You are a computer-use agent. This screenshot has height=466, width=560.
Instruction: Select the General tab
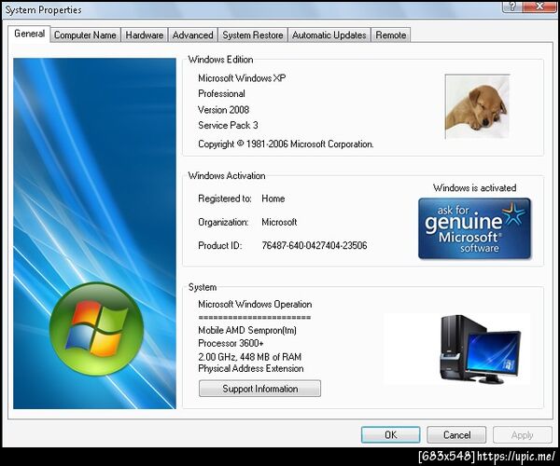point(29,34)
